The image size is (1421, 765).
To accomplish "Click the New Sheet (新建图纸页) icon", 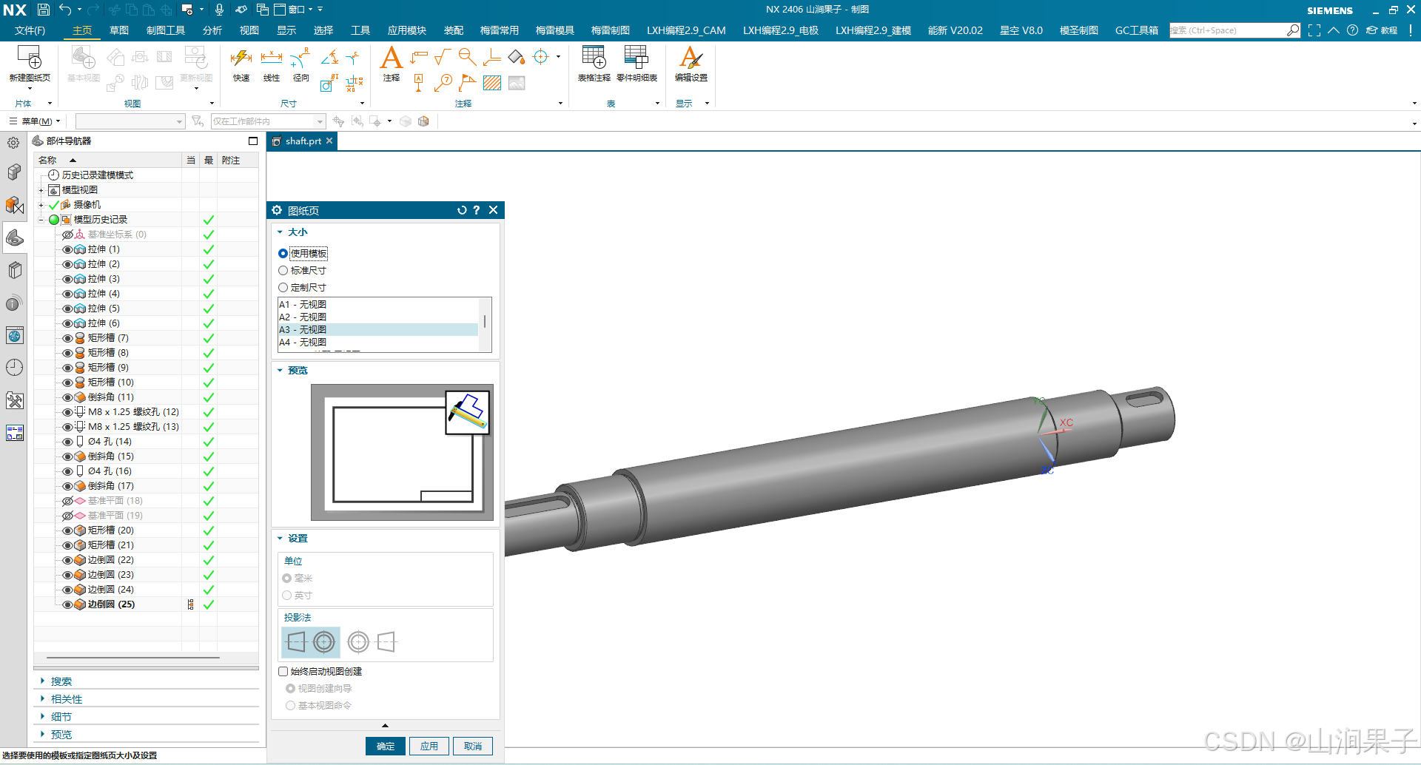I will 30,58.
